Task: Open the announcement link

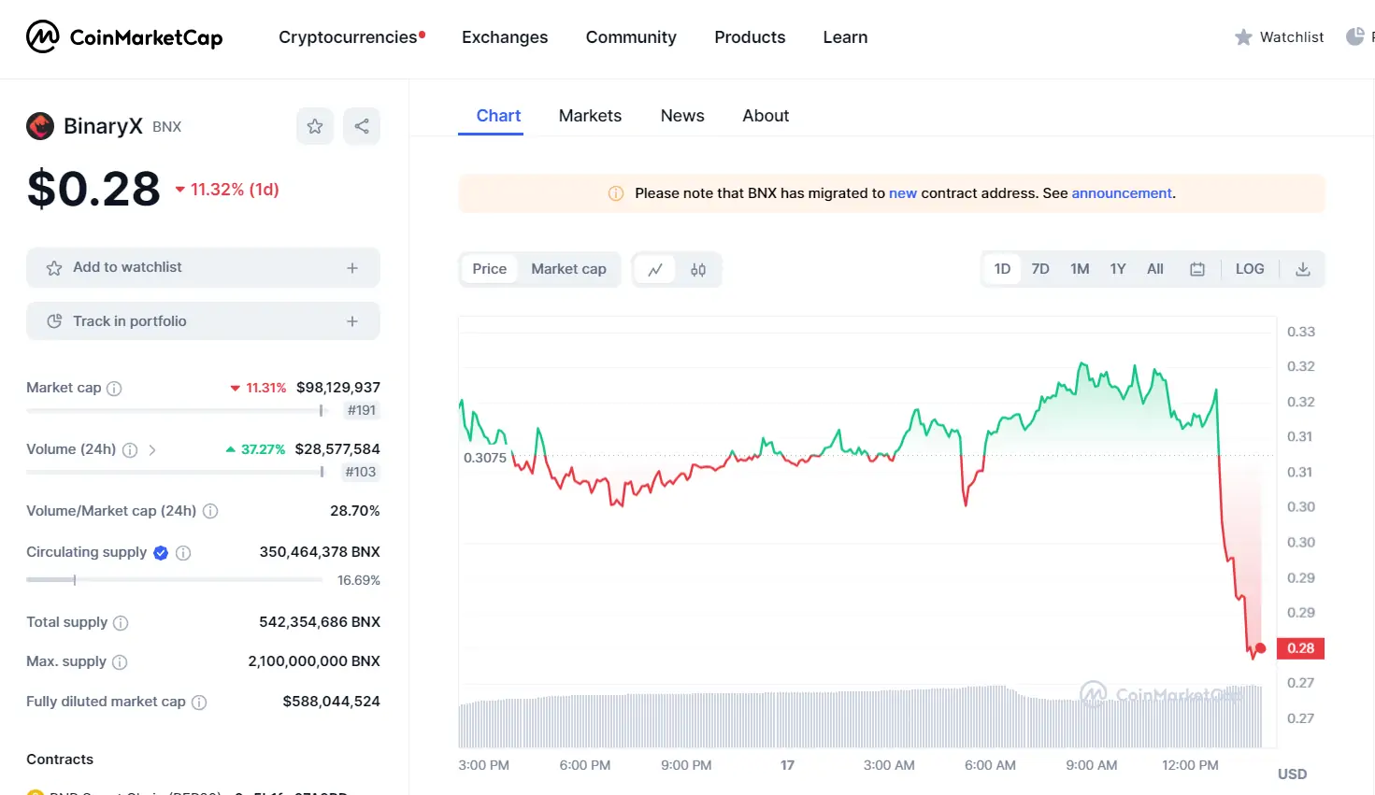Action: pos(1122,193)
